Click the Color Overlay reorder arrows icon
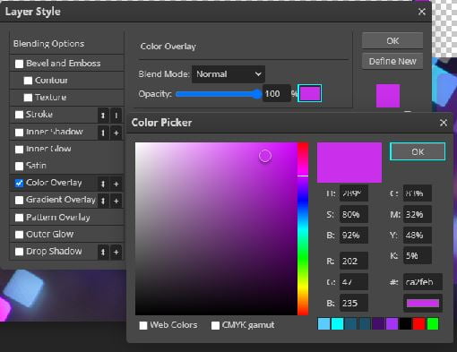 point(103,184)
